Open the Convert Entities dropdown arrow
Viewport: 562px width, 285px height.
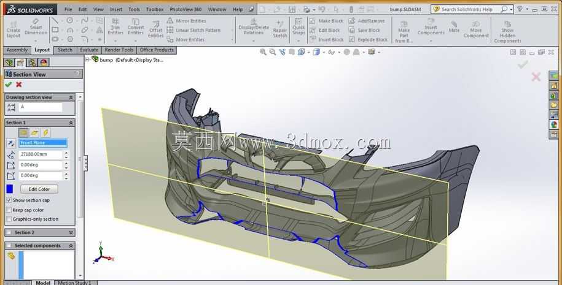[136, 40]
